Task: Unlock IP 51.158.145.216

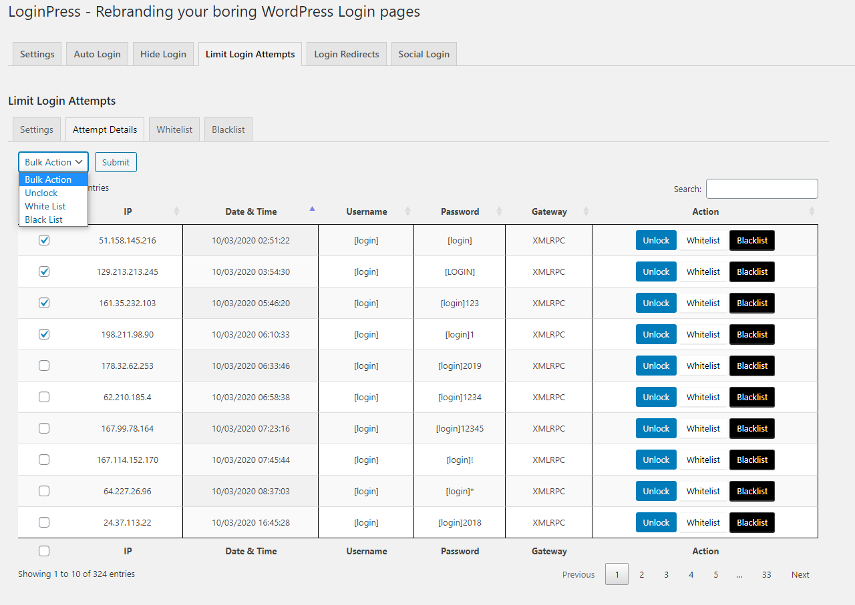Action: 656,240
